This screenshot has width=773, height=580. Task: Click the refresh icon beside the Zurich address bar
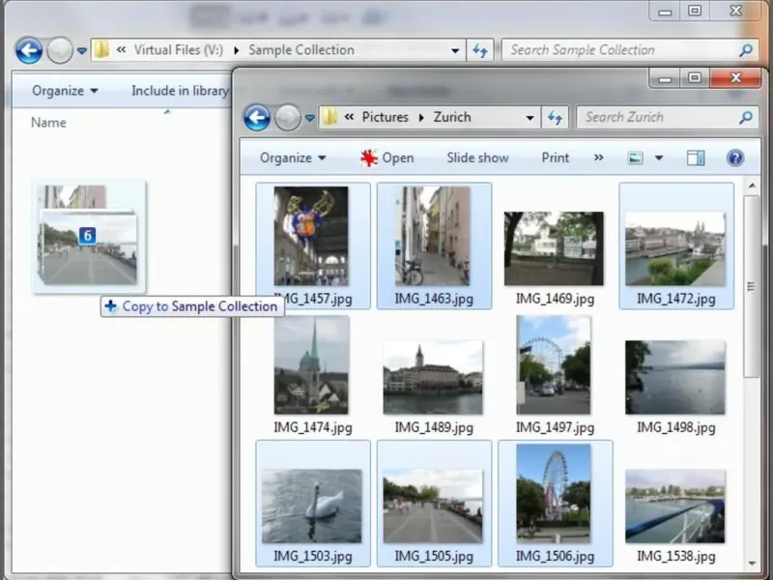coord(555,118)
